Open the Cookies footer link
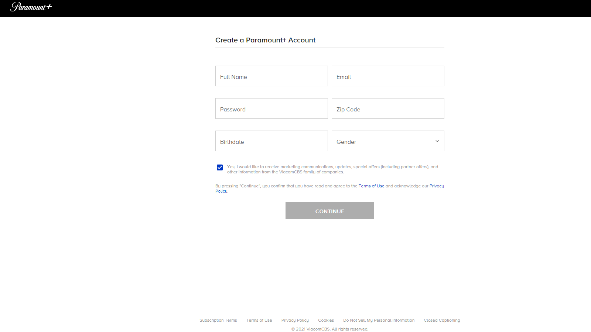 (326, 320)
